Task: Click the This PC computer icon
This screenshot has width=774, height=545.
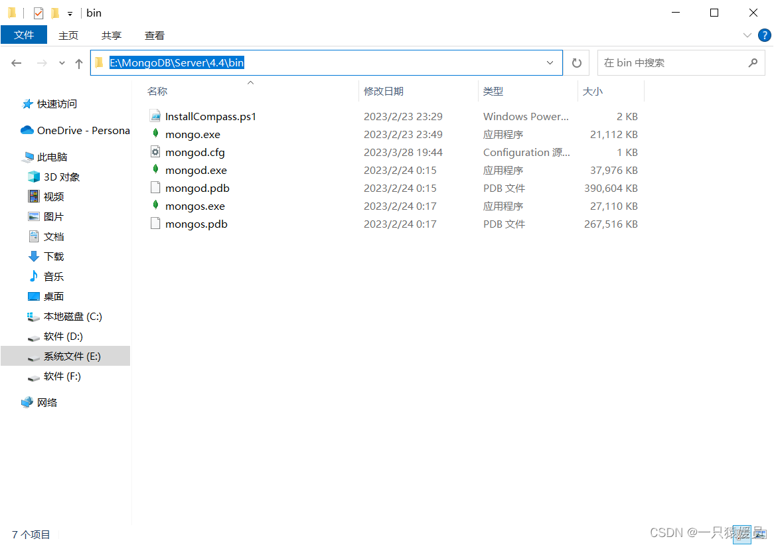Action: [28, 157]
